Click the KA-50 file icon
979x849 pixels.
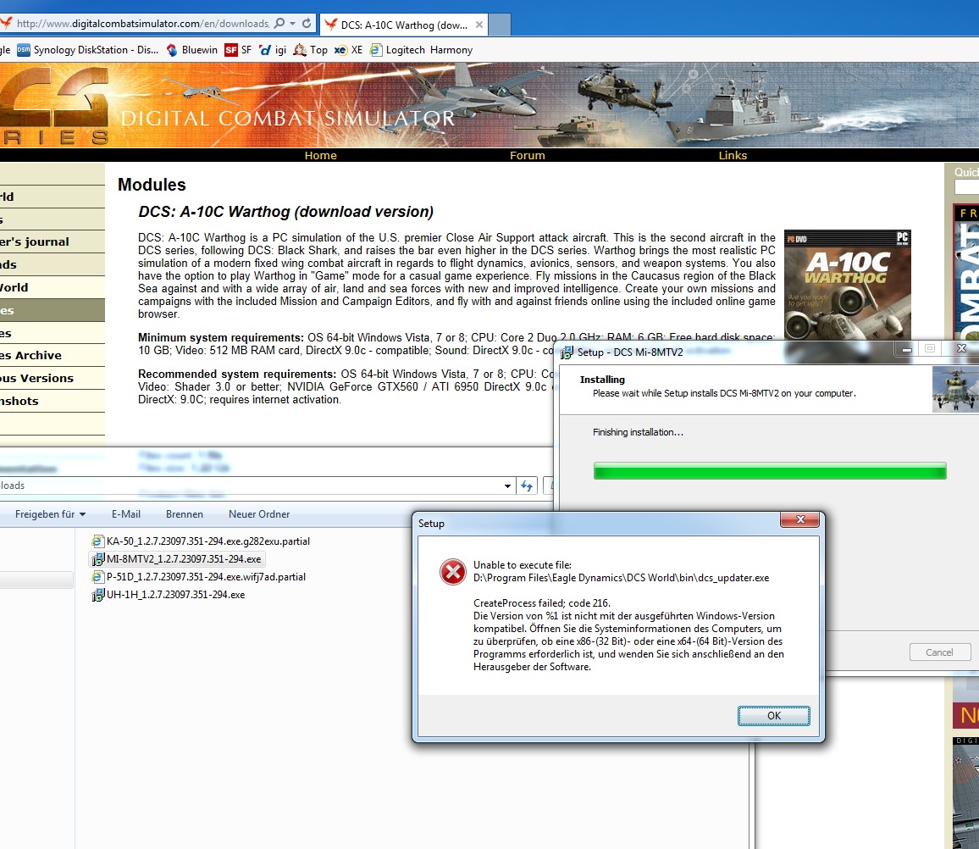[98, 541]
